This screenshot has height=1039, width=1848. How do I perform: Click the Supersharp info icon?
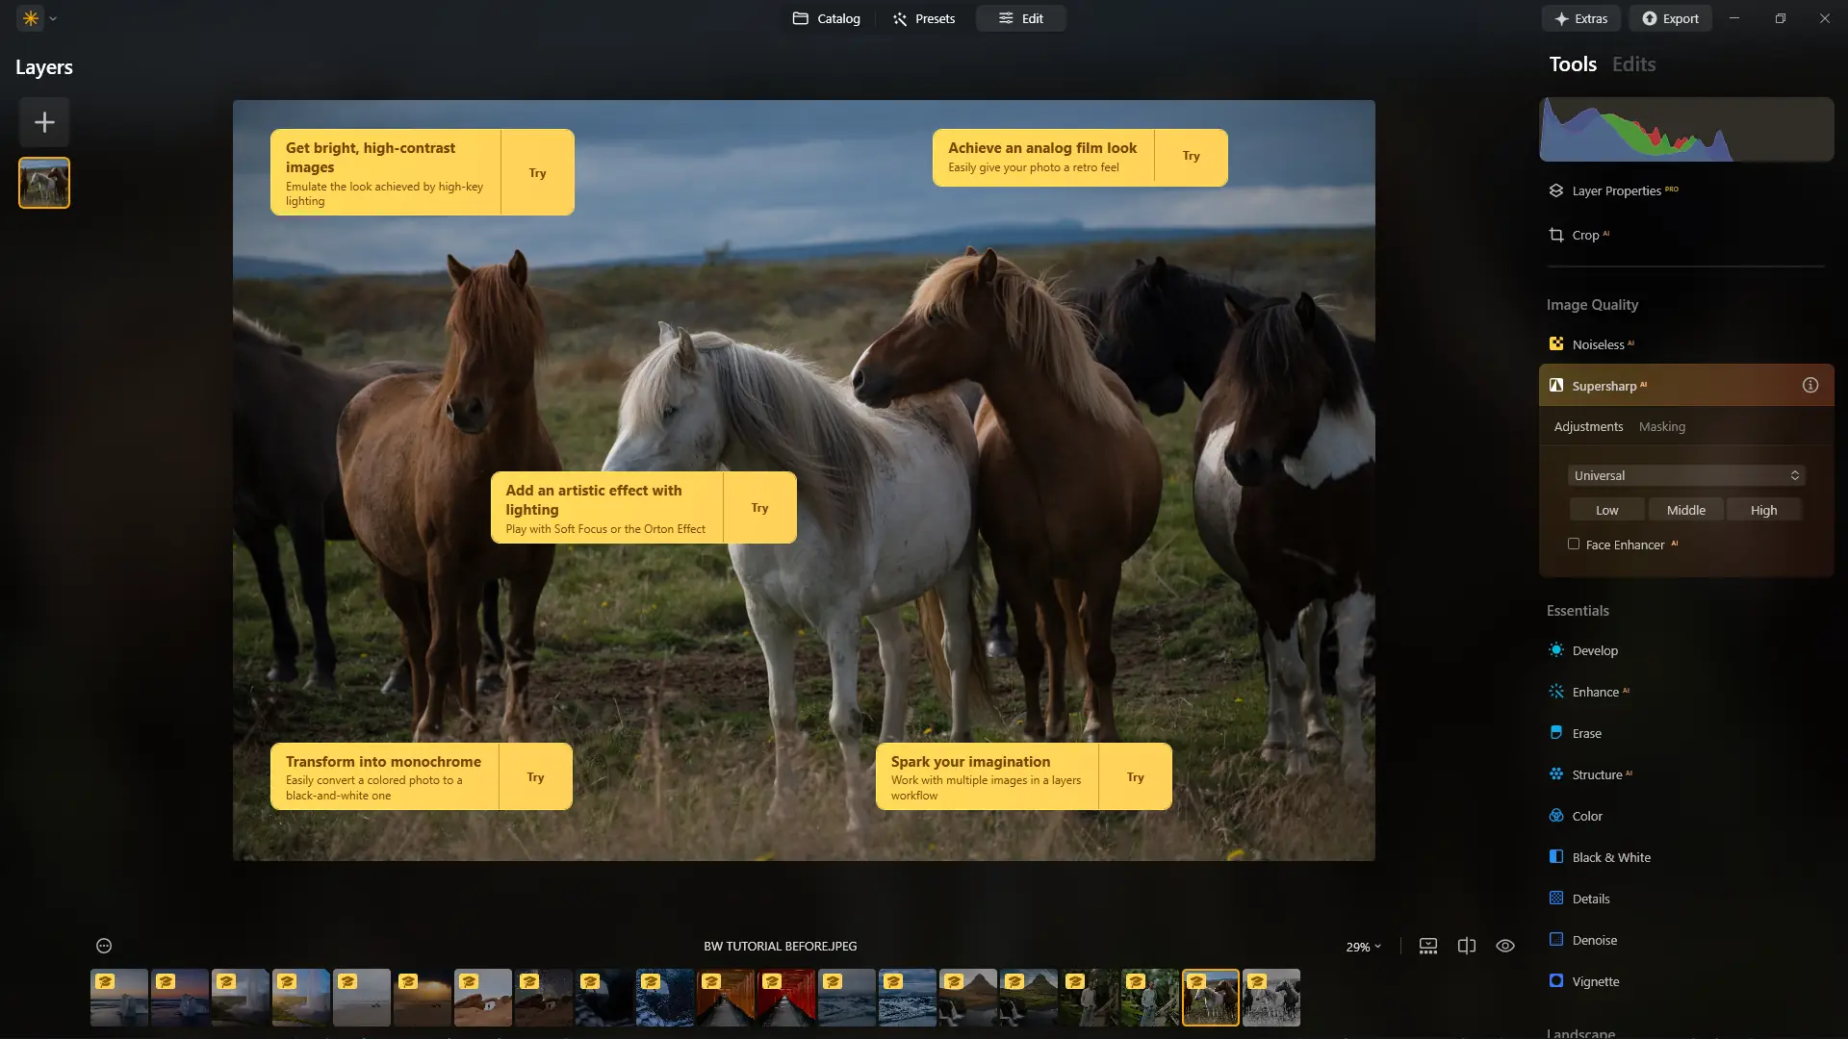pyautogui.click(x=1809, y=386)
